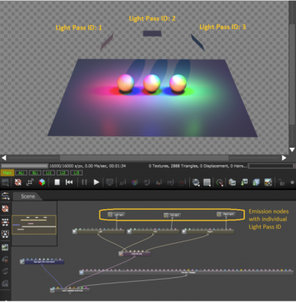Click the purple mesh node's icon
The width and height of the screenshot is (296, 303).
click(121, 254)
